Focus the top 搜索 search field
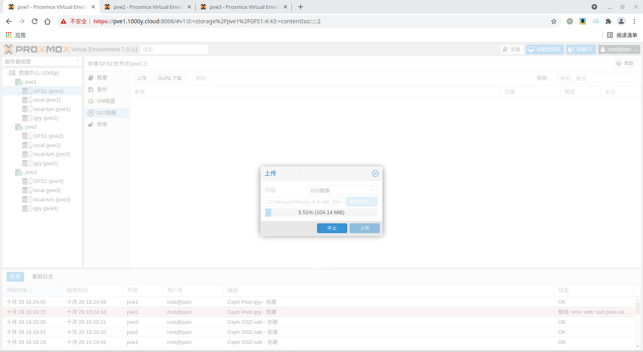Screen dimensions: 643x352 (x=174, y=49)
